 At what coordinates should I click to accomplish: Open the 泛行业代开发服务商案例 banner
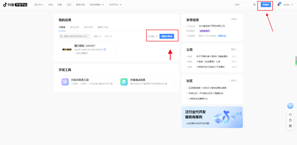[x=212, y=117]
